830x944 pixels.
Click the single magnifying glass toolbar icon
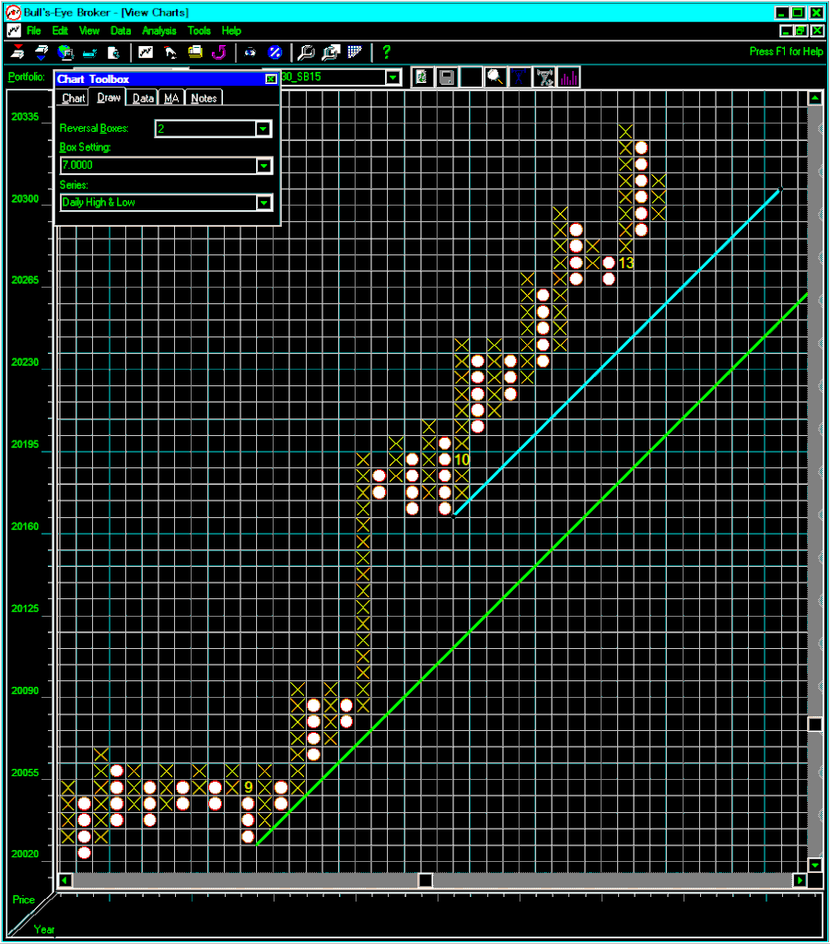[x=306, y=53]
